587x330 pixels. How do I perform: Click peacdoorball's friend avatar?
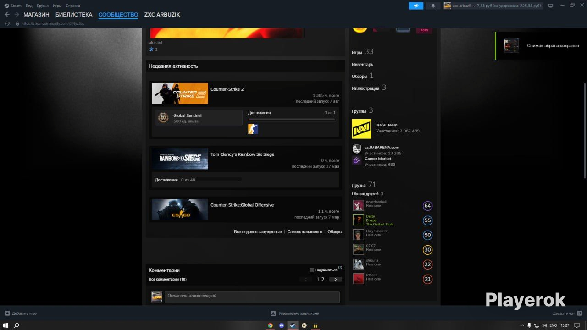(358, 205)
